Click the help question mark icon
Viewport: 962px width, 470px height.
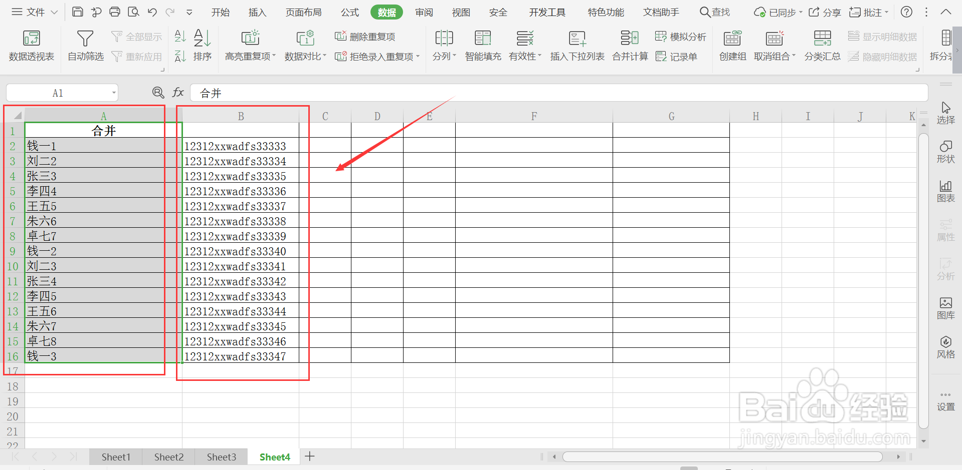coord(906,12)
